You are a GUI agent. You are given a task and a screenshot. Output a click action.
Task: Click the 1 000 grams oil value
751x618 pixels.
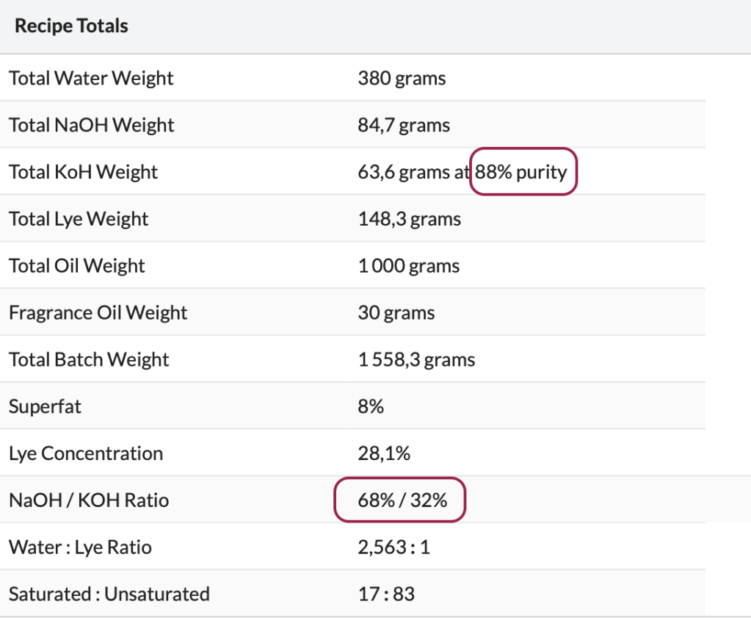point(408,266)
